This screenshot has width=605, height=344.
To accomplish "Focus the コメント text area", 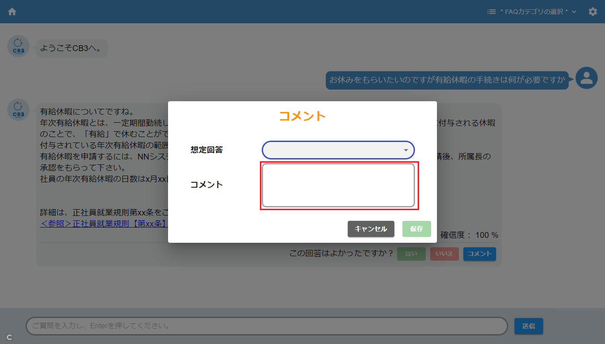I will point(338,185).
